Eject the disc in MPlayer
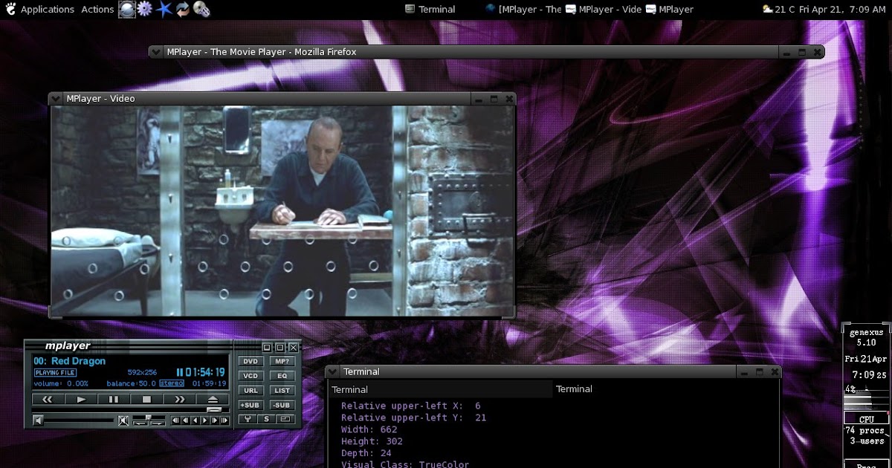This screenshot has width=892, height=468. [212, 399]
